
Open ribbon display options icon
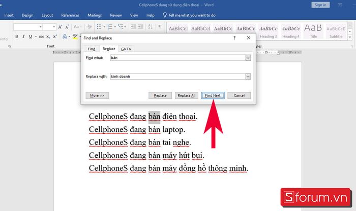(340, 5)
